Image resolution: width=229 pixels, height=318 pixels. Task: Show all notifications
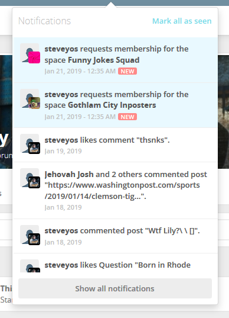(115, 288)
